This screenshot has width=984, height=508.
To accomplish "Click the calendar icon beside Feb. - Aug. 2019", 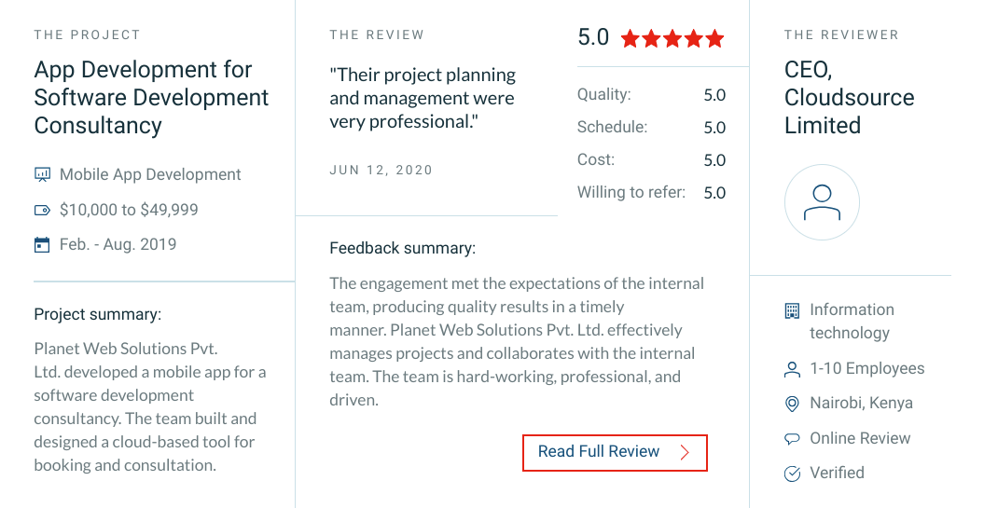I will (x=42, y=244).
